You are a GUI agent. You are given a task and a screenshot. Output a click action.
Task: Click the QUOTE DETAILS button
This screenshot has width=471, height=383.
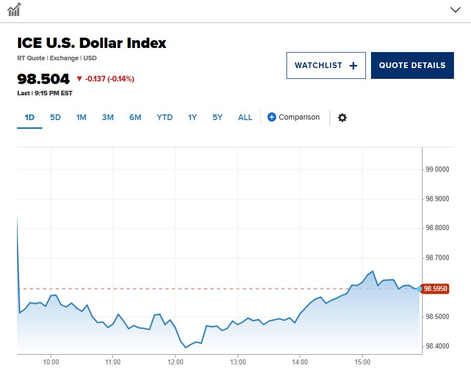point(412,65)
